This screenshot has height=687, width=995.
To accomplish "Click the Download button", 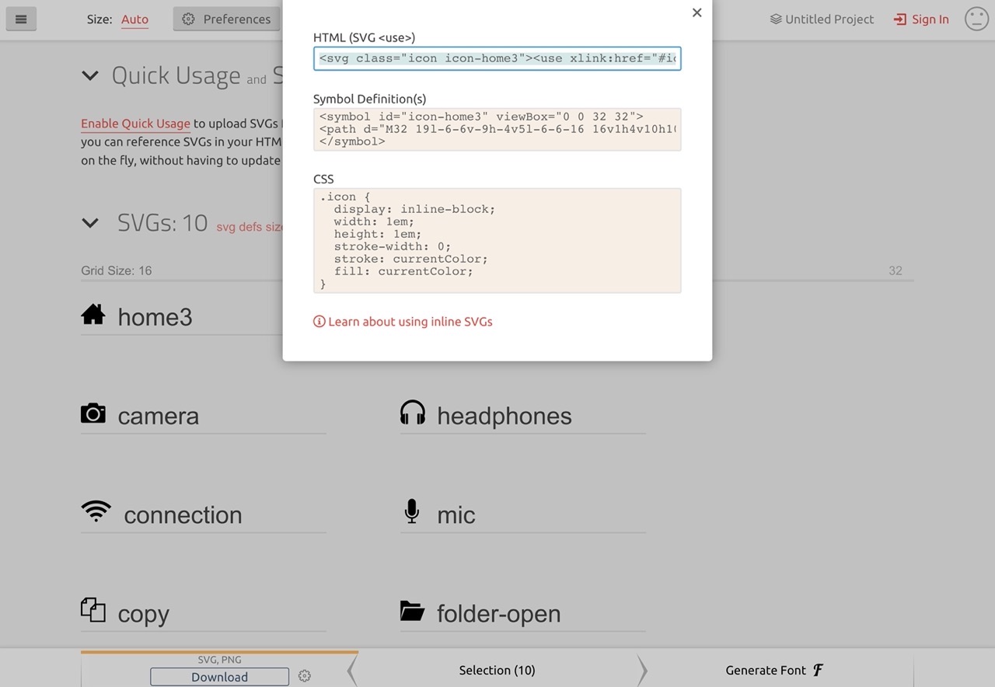I will pos(219,677).
